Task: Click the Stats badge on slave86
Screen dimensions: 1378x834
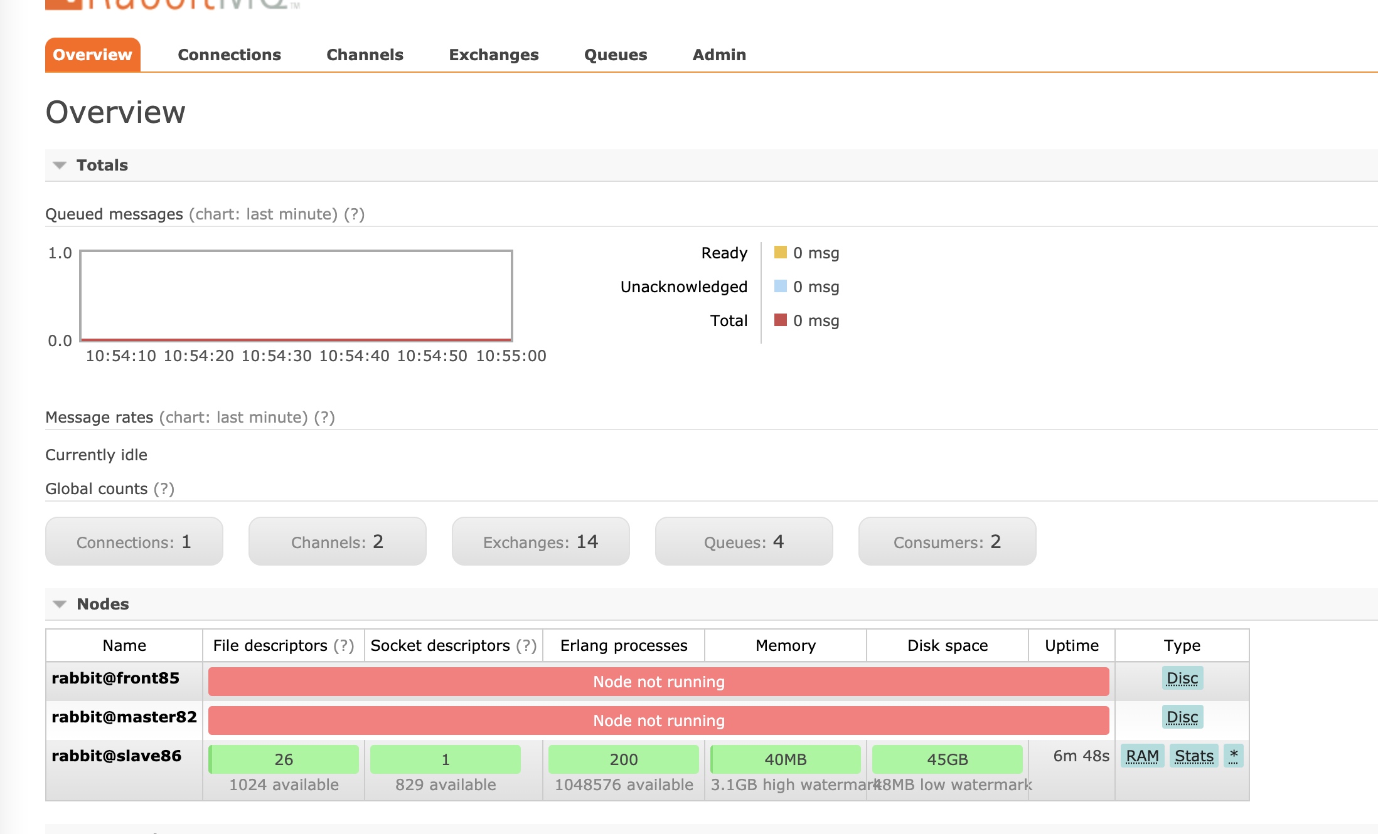Action: pyautogui.click(x=1194, y=756)
